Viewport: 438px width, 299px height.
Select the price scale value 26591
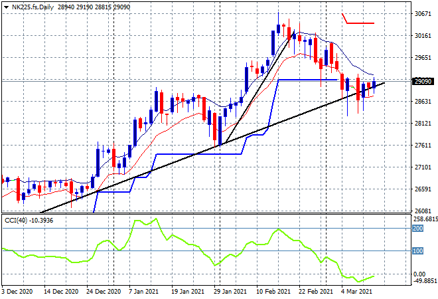[x=423, y=189]
